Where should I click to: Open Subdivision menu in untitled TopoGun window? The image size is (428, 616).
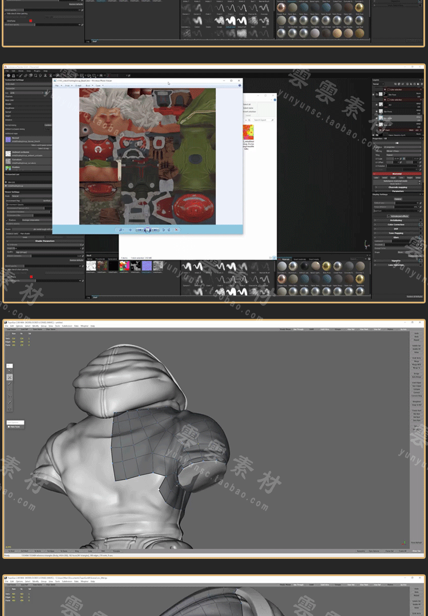67,326
